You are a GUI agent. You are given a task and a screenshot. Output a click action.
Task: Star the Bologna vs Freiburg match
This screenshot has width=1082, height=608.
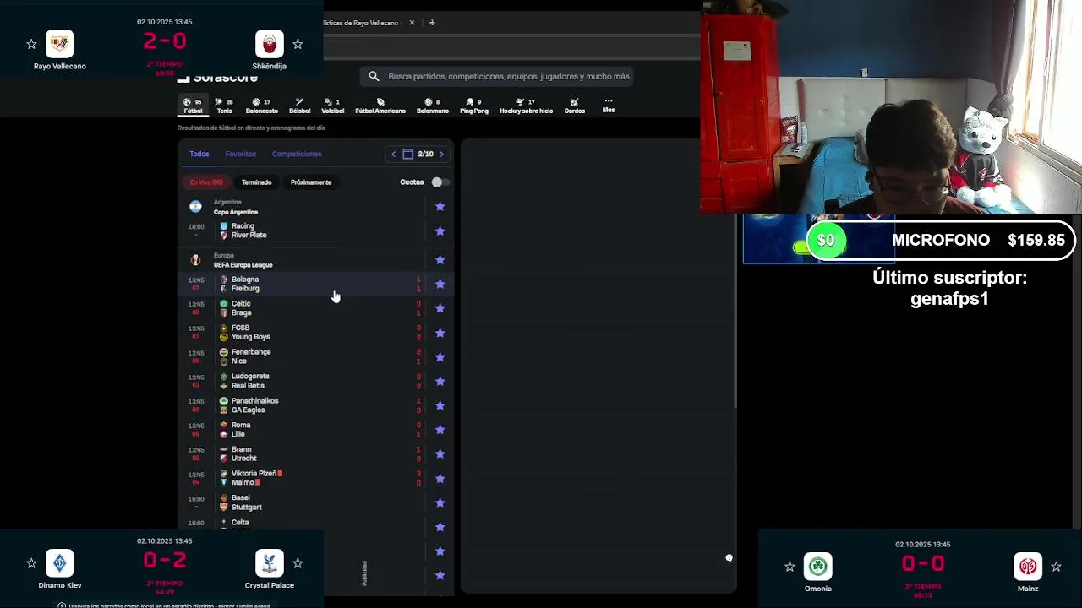tap(440, 284)
